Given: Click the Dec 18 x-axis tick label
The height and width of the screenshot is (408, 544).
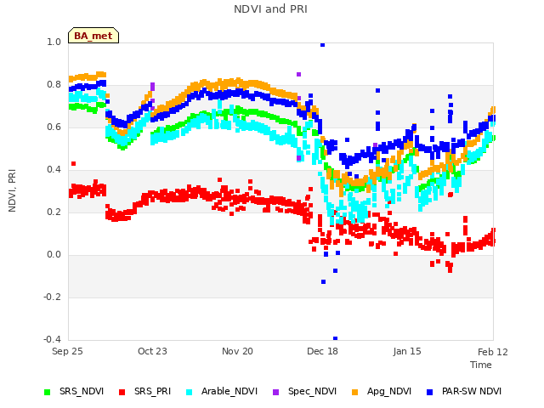Looking at the screenshot, I should [322, 351].
